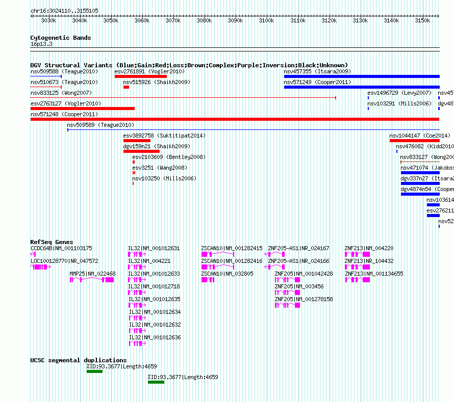Click the 3150k ruler tick label
Viewport: 454px width, 402px height.
pos(422,20)
